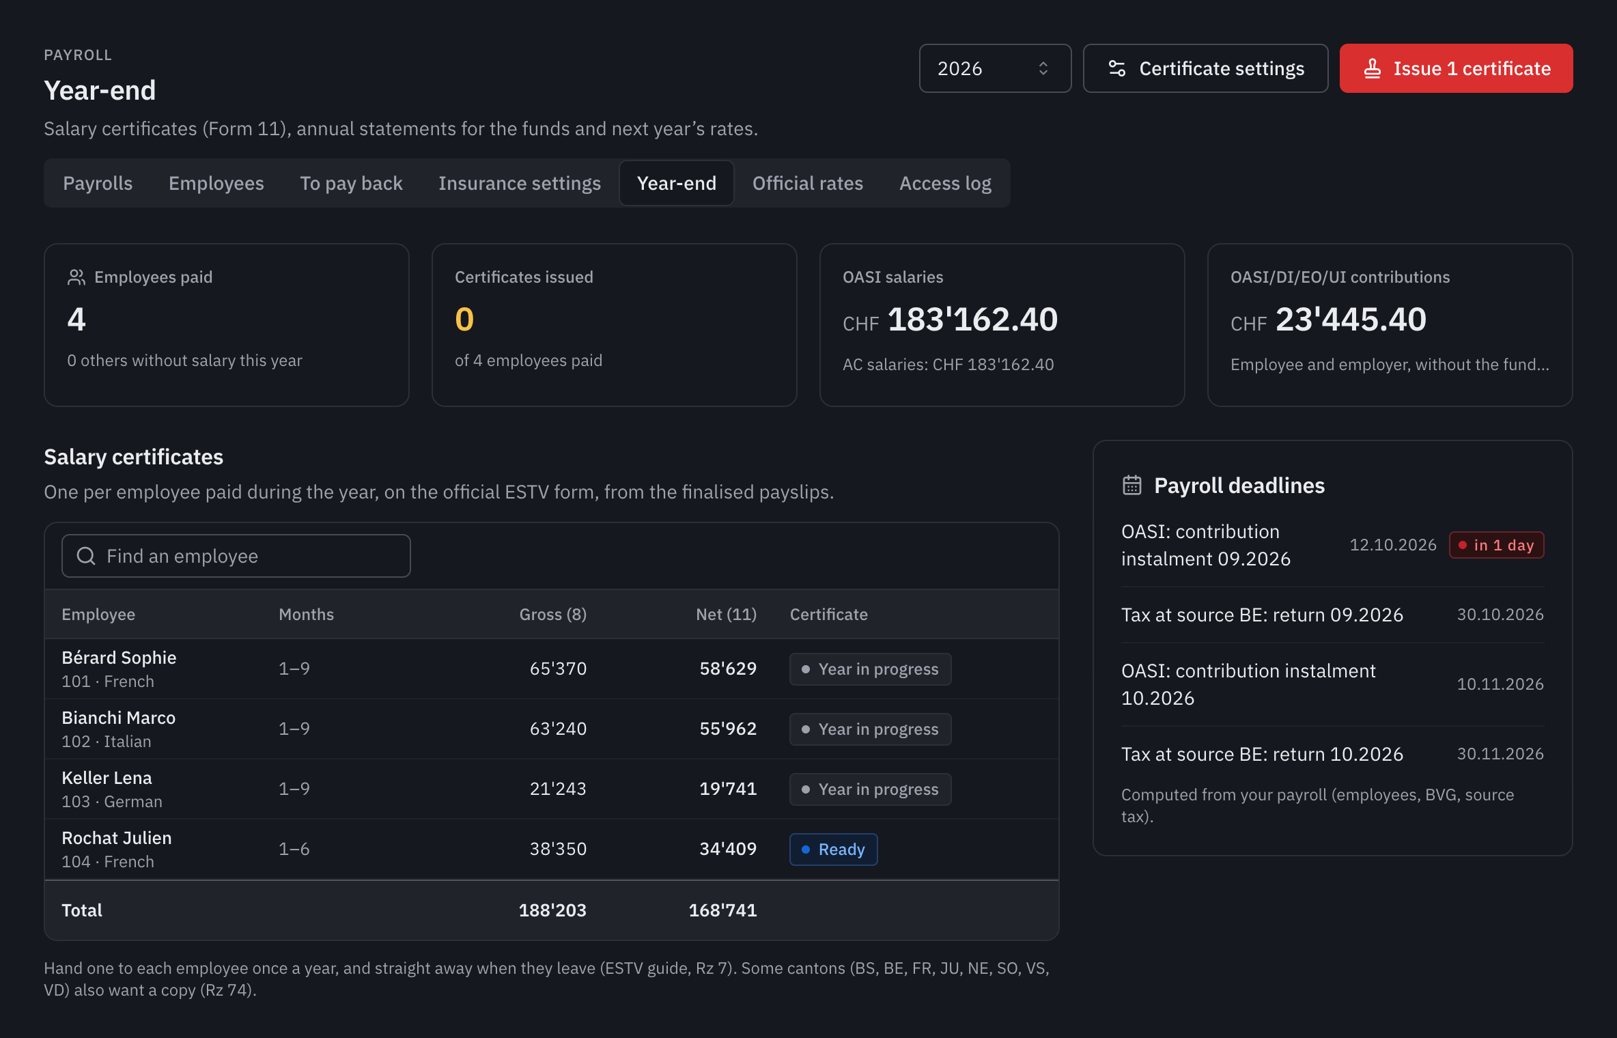Select the Bérard Sophie row
The width and height of the screenshot is (1617, 1038).
(552, 669)
